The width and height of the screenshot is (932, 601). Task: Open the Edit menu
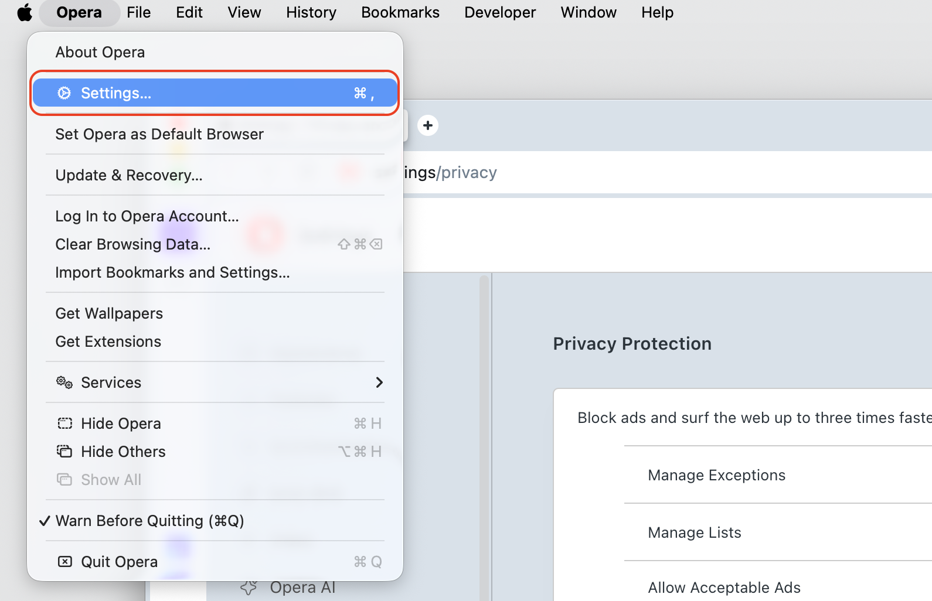click(189, 12)
